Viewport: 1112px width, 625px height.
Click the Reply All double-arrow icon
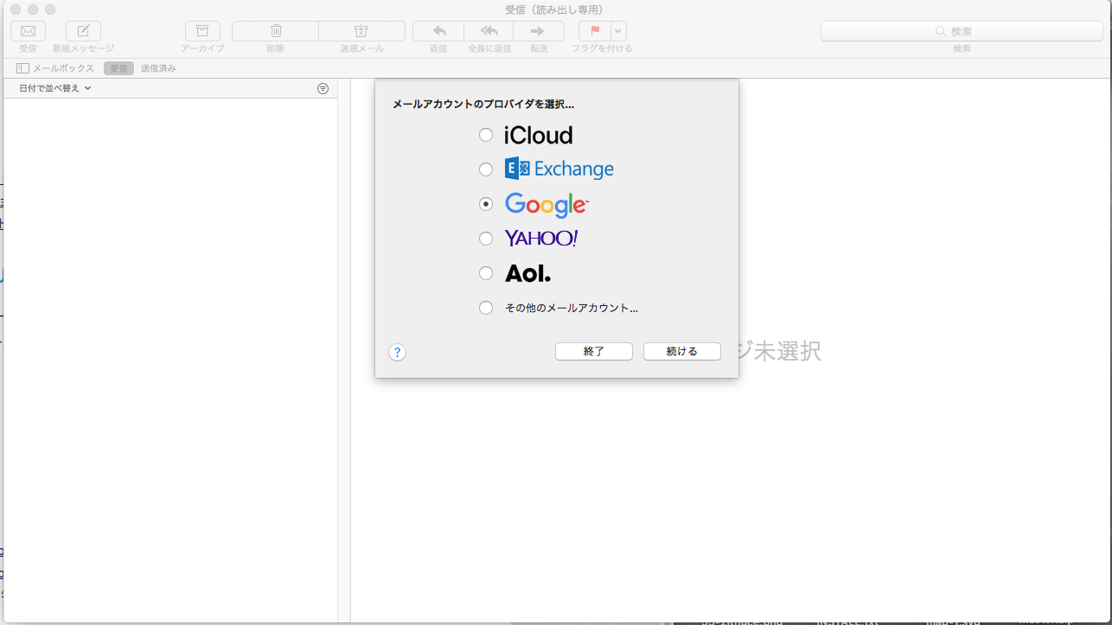coord(489,31)
